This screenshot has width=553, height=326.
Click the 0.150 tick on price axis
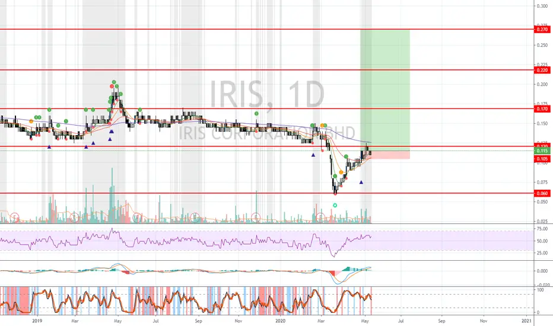point(542,123)
